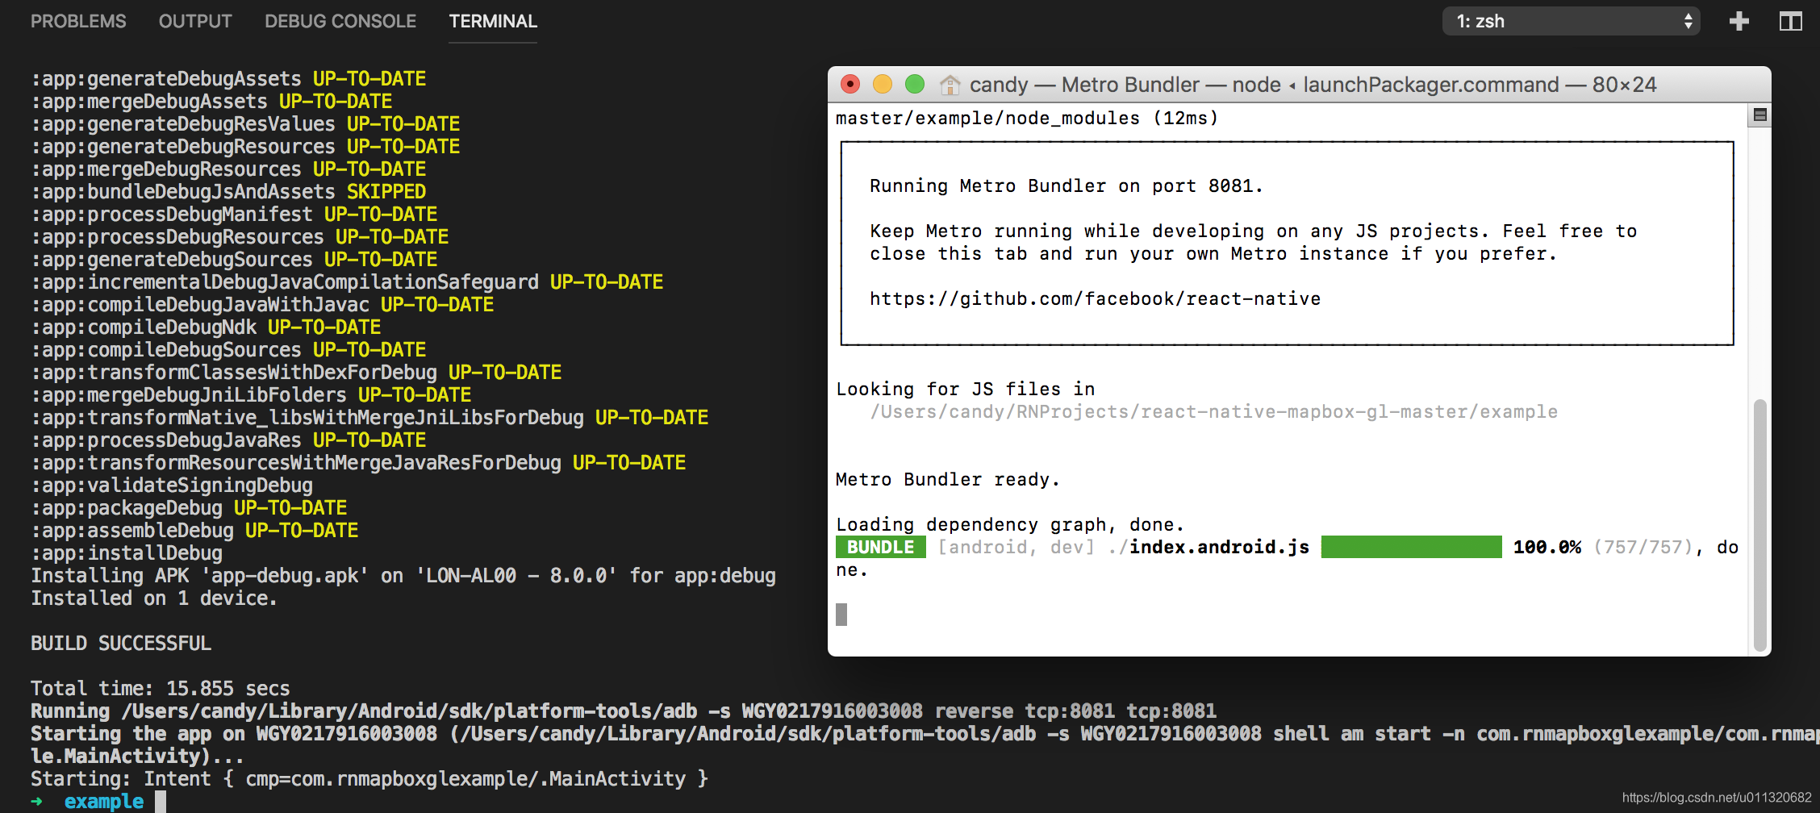Click the ':app:generateDebugAssets UP-TO-DATE' line
This screenshot has height=813, width=1820.
click(x=228, y=79)
